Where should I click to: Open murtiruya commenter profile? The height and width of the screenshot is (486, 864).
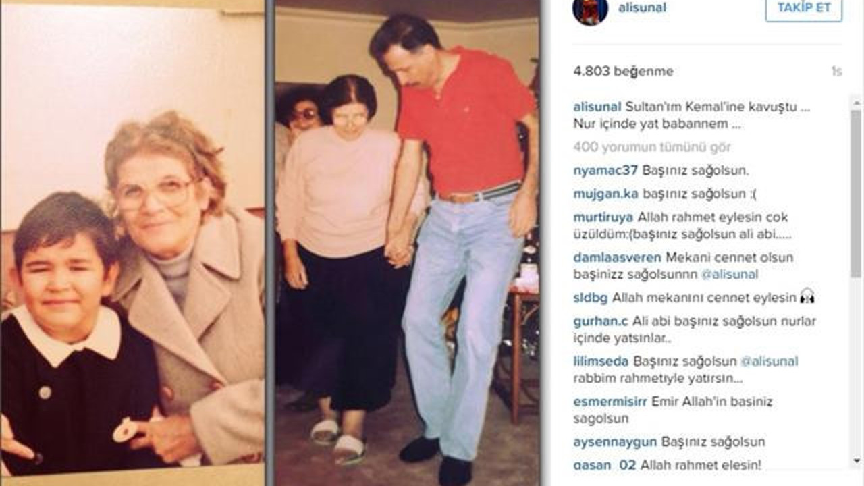pyautogui.click(x=603, y=217)
